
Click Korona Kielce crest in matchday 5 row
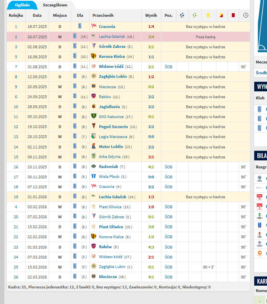(94, 56)
